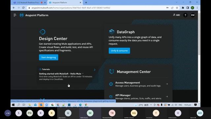Select participant avatar PN
The width and height of the screenshot is (211, 119).
(30, 113)
